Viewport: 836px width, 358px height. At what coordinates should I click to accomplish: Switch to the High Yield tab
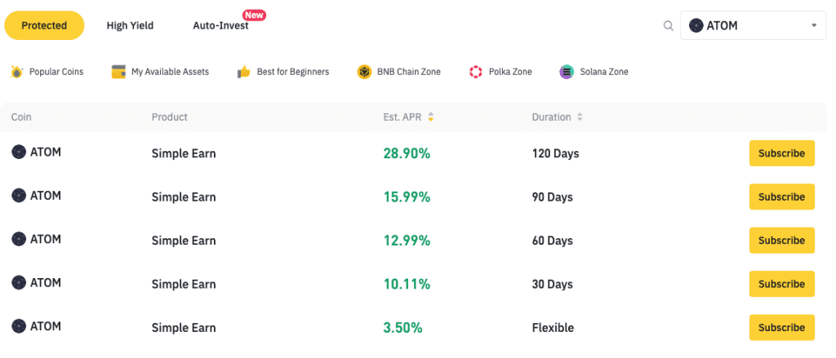click(x=130, y=25)
